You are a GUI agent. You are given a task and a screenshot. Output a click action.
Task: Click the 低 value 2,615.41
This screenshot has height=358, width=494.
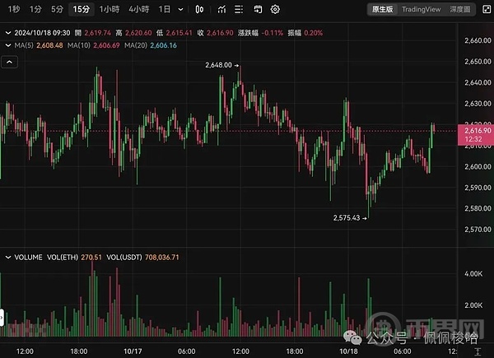tap(179, 33)
